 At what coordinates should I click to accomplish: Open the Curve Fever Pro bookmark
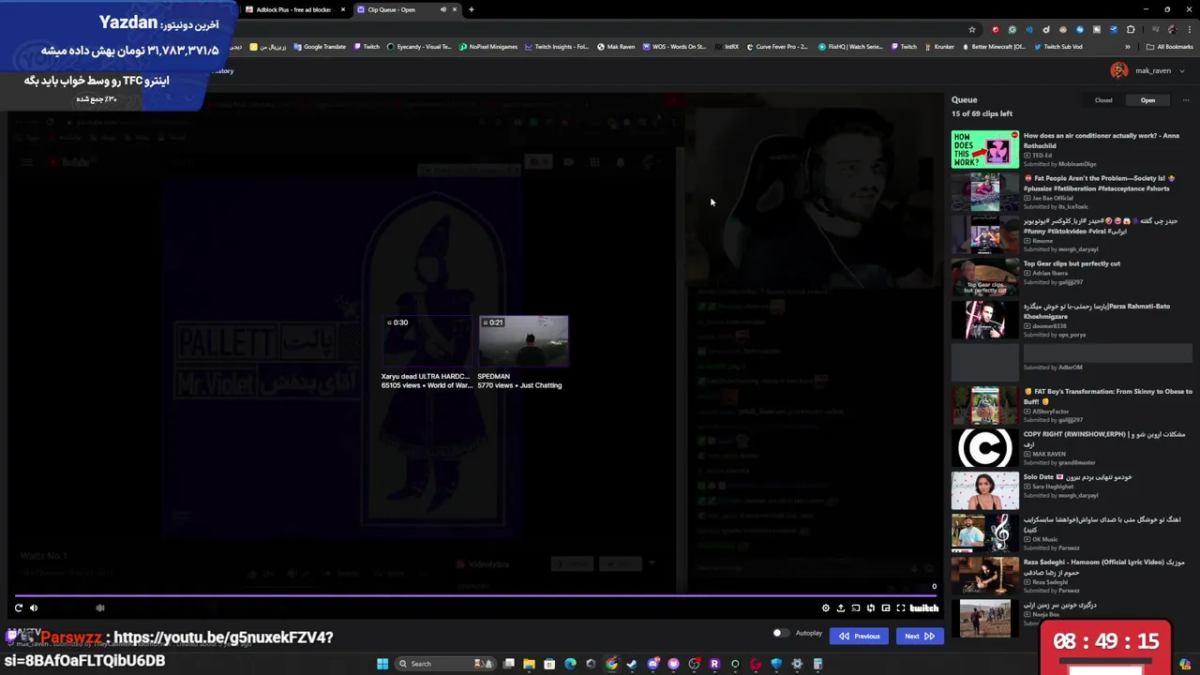coord(777,47)
